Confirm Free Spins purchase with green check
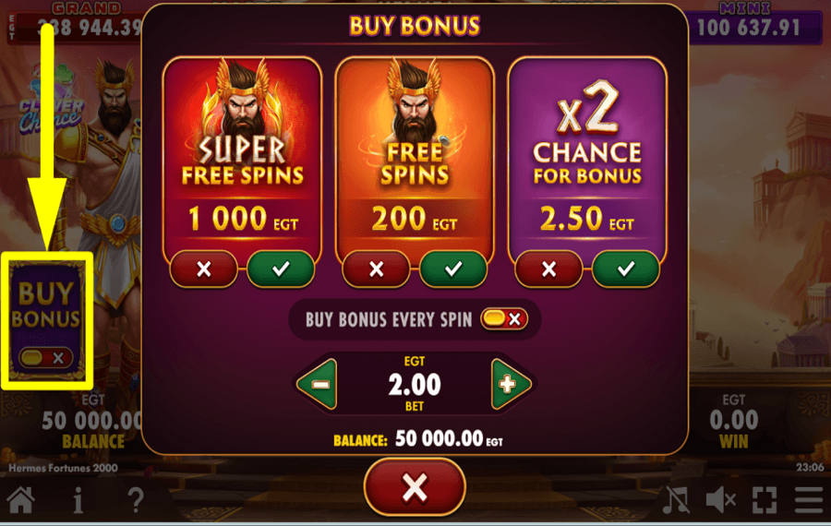The image size is (831, 526). click(x=453, y=269)
